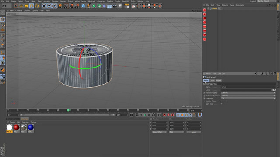Select the Rotate tool
This screenshot has width=280, height=157.
point(31,6)
